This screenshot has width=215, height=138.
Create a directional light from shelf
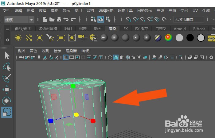tap(29, 38)
